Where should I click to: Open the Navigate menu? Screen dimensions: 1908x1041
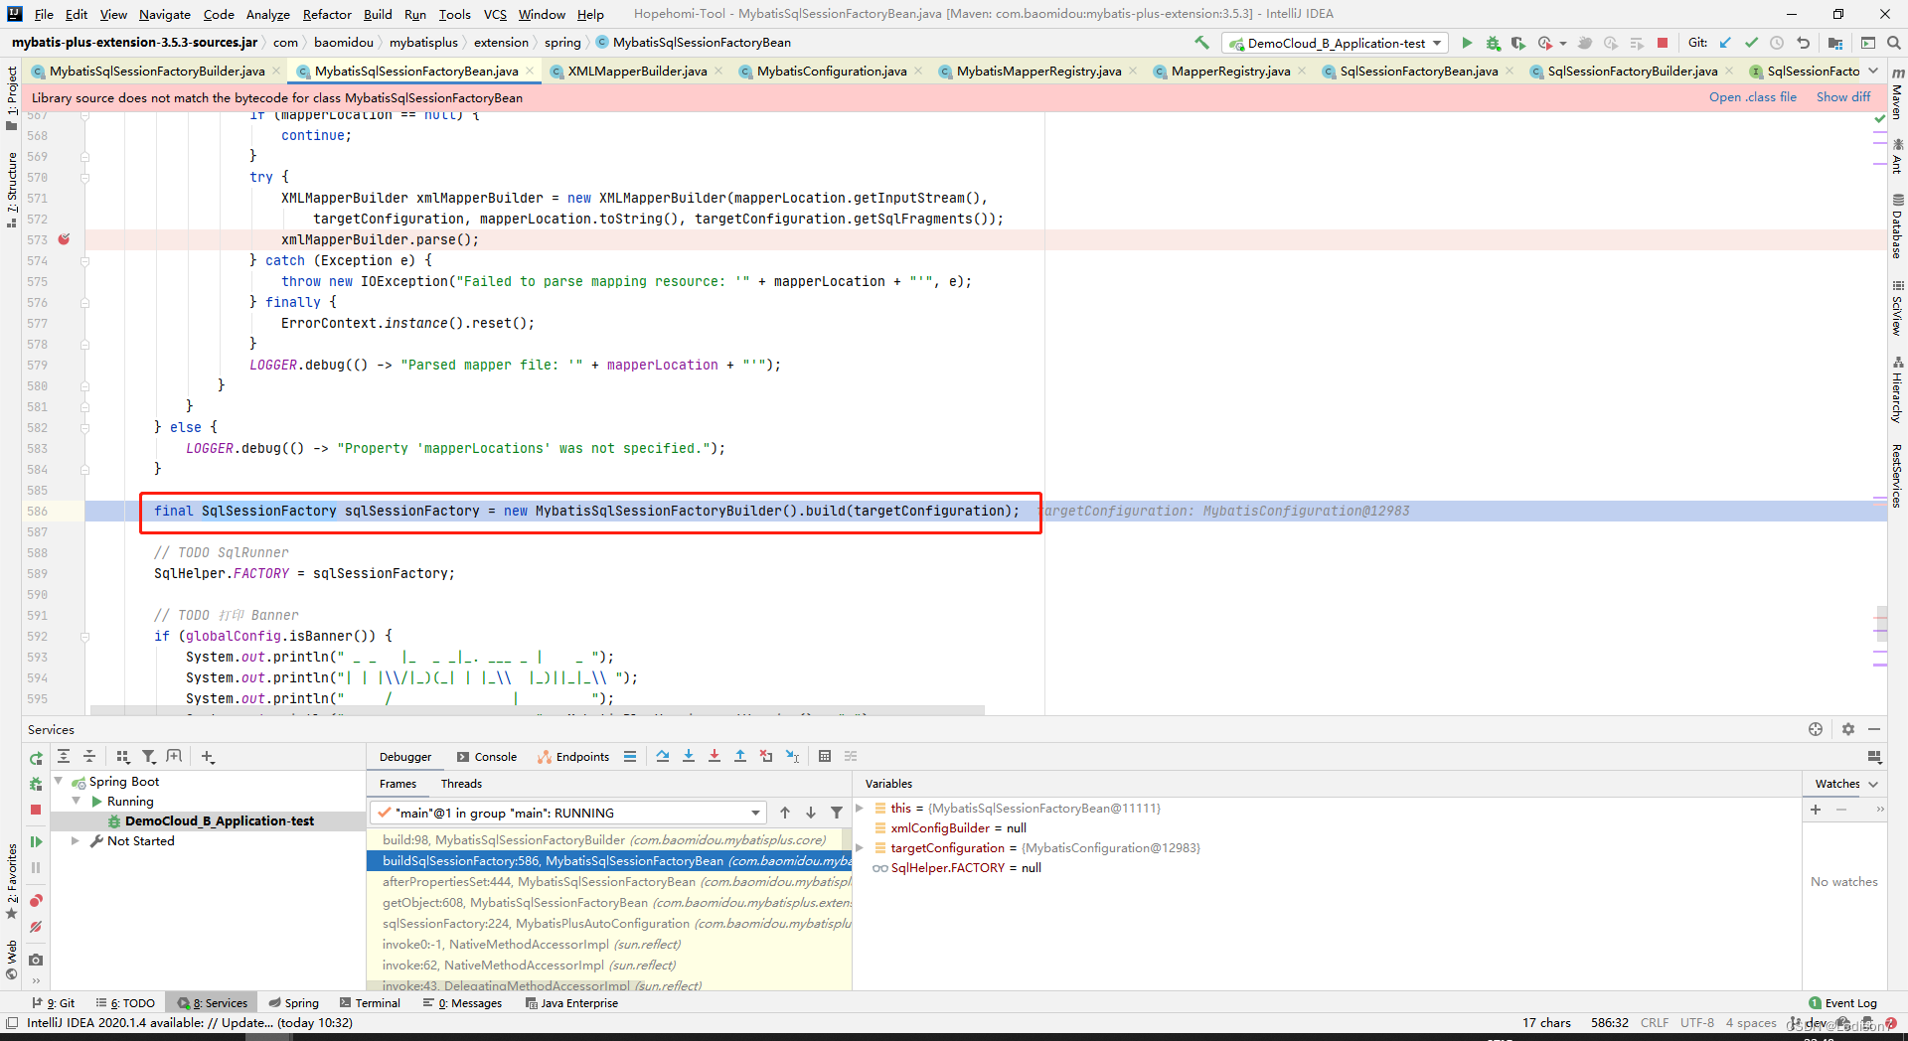165,14
